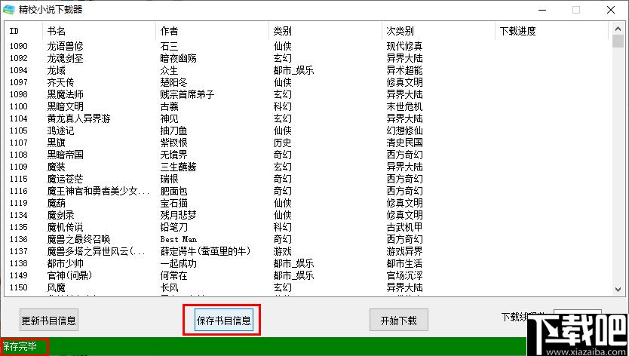Sort by the 书名 column header
The image size is (629, 356).
pos(99,31)
